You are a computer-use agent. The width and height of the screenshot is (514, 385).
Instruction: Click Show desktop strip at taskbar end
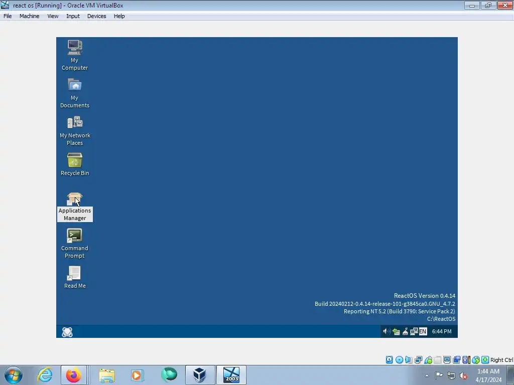coord(510,375)
